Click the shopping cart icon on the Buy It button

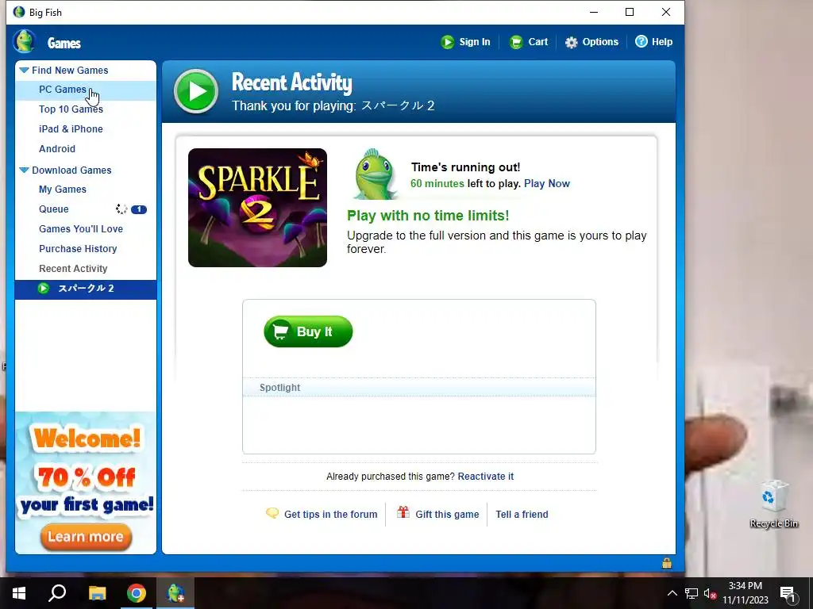point(281,331)
